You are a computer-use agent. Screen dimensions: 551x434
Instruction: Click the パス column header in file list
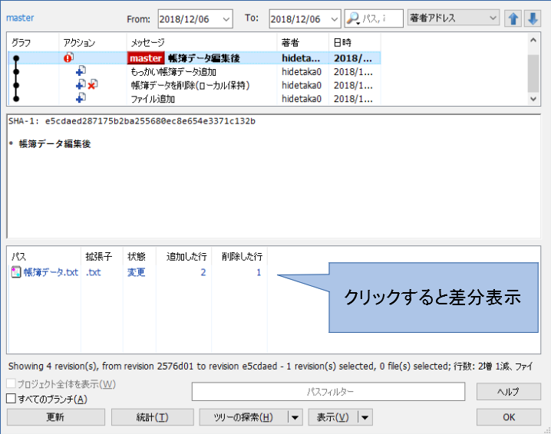[45, 257]
